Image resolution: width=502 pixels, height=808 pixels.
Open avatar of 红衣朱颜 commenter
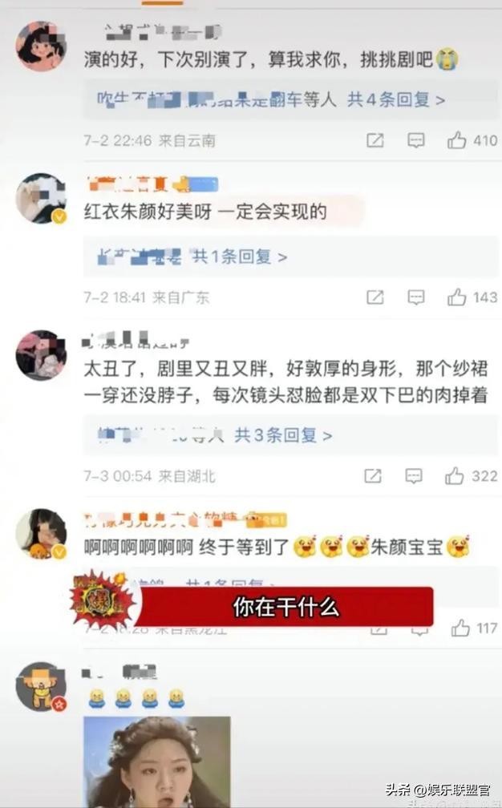(41, 199)
